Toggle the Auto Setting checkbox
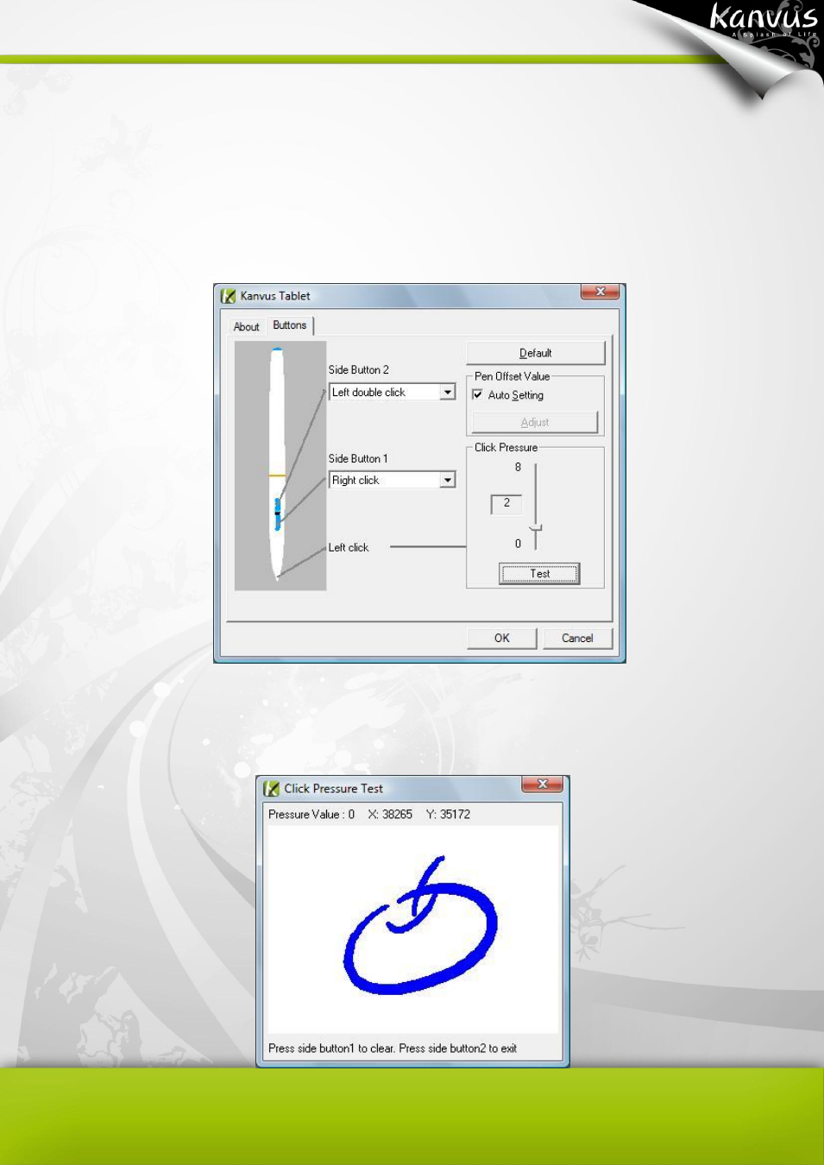 pos(477,395)
